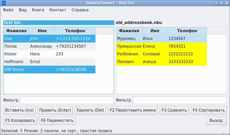Click the name Ernst

coord(35,62)
